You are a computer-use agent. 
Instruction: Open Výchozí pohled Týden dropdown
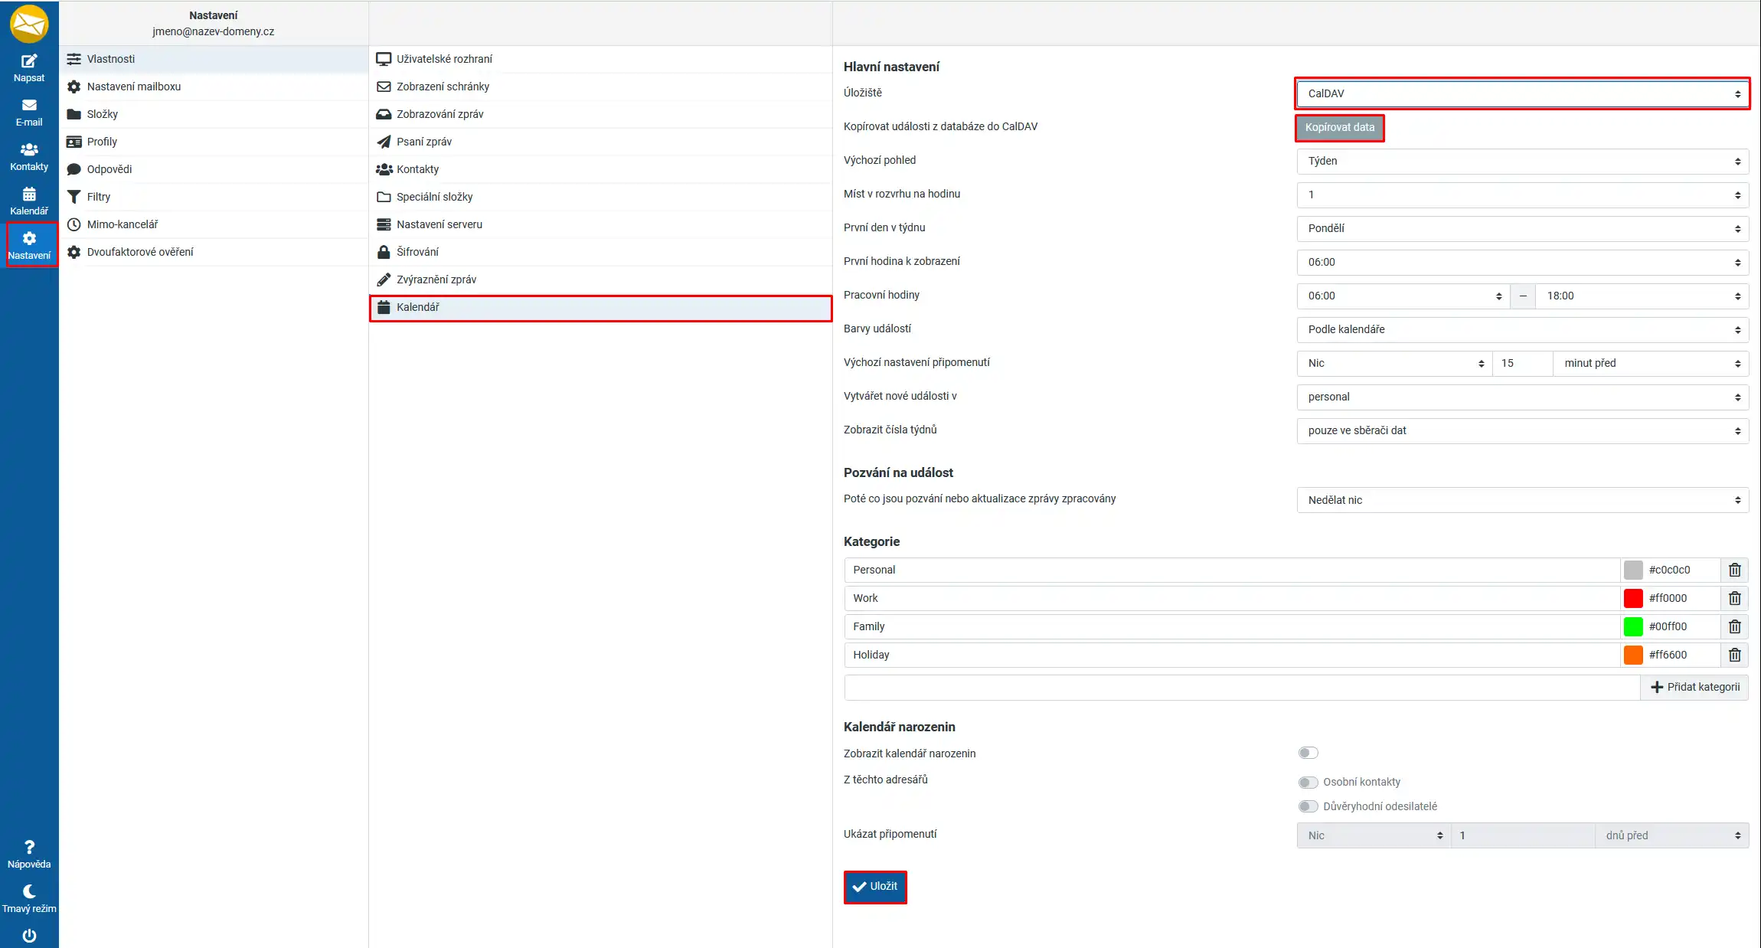pyautogui.click(x=1522, y=161)
